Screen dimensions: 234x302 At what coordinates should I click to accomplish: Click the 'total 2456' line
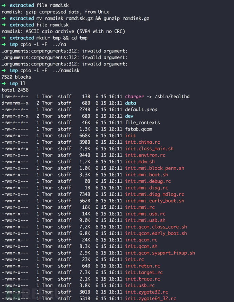click(x=15, y=90)
